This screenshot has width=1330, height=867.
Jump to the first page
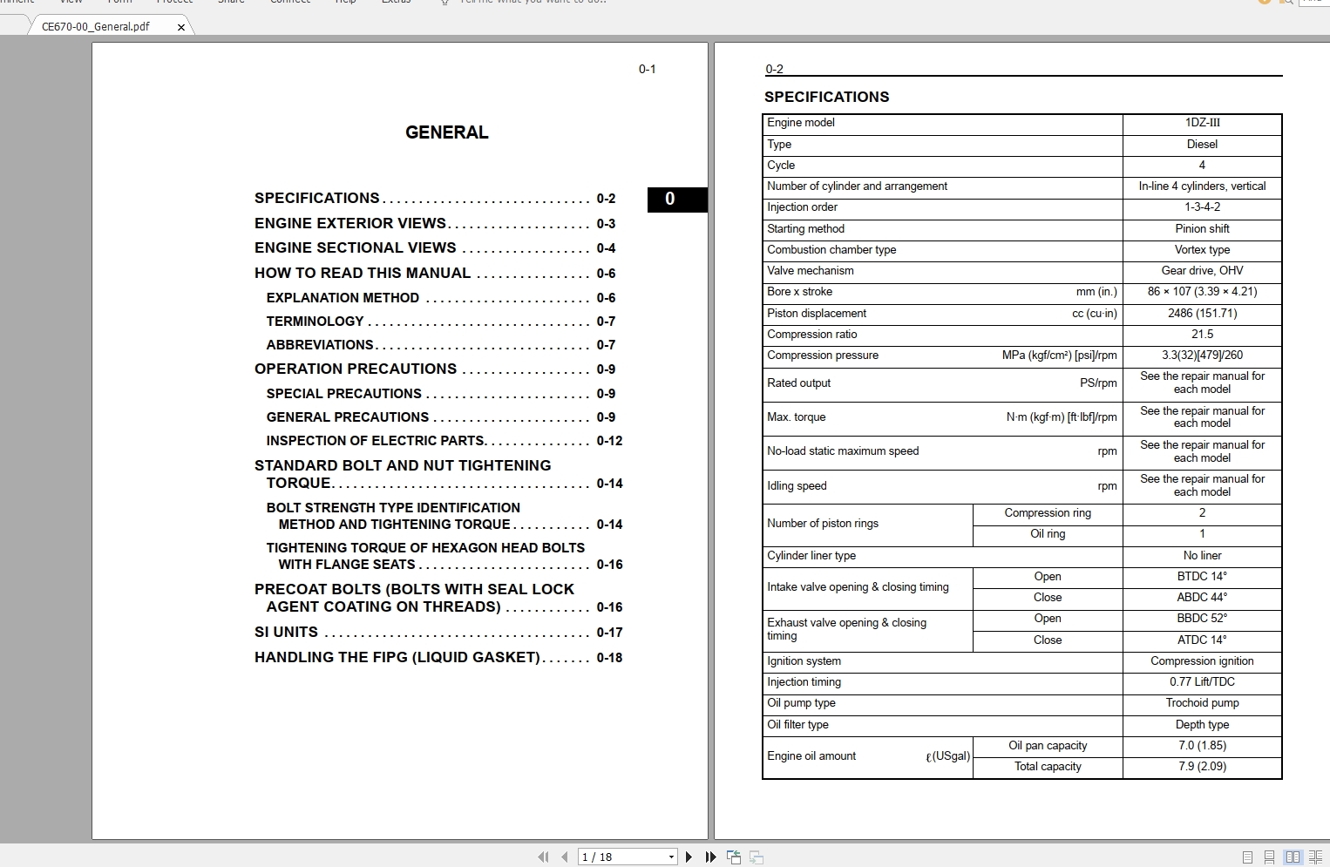point(543,857)
